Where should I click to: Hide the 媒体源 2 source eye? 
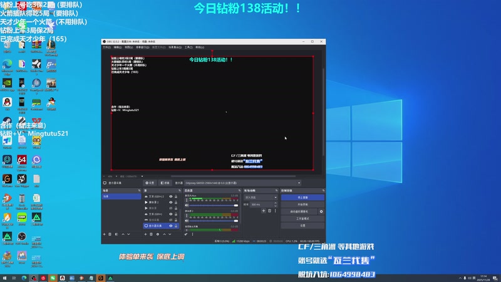170,202
